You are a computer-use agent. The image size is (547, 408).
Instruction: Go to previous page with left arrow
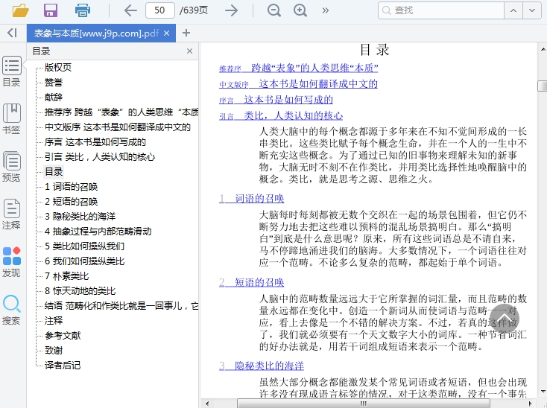pos(130,10)
